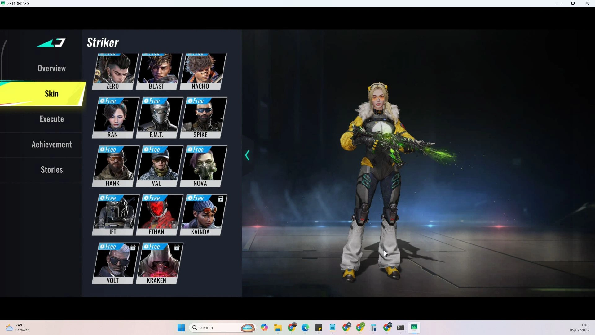This screenshot has width=595, height=335.
Task: Click the game logo above Overview
Action: coord(51,43)
